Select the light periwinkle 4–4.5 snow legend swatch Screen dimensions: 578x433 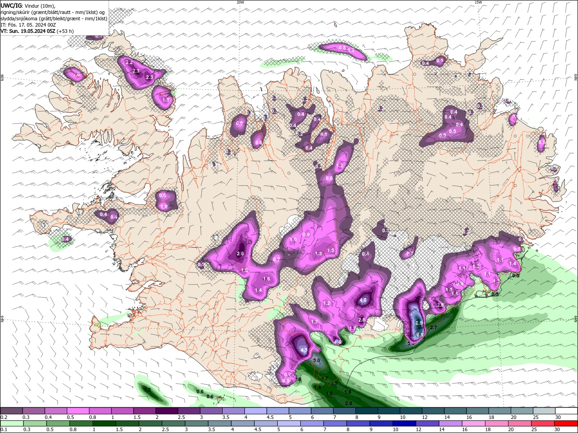[255, 411]
